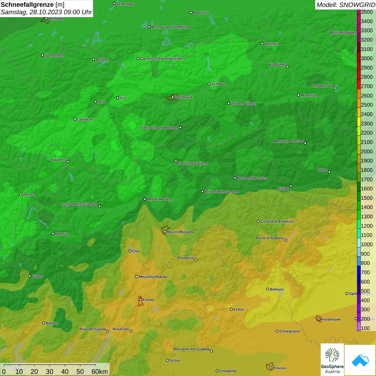The image size is (376, 376).
Task: Click the Schwaz location dot
Action: point(209,84)
